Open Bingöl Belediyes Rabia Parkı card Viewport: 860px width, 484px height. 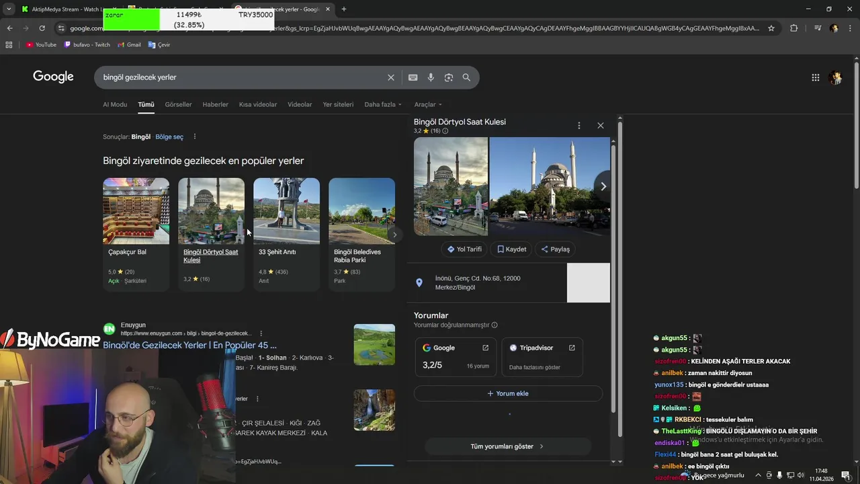click(361, 233)
